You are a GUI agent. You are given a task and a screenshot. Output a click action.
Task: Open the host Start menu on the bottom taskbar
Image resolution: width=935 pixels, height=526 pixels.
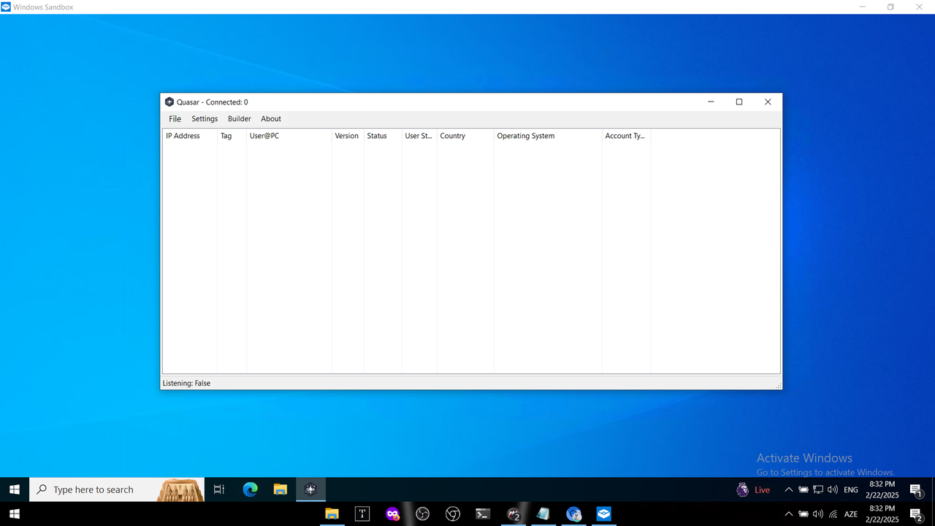click(13, 514)
